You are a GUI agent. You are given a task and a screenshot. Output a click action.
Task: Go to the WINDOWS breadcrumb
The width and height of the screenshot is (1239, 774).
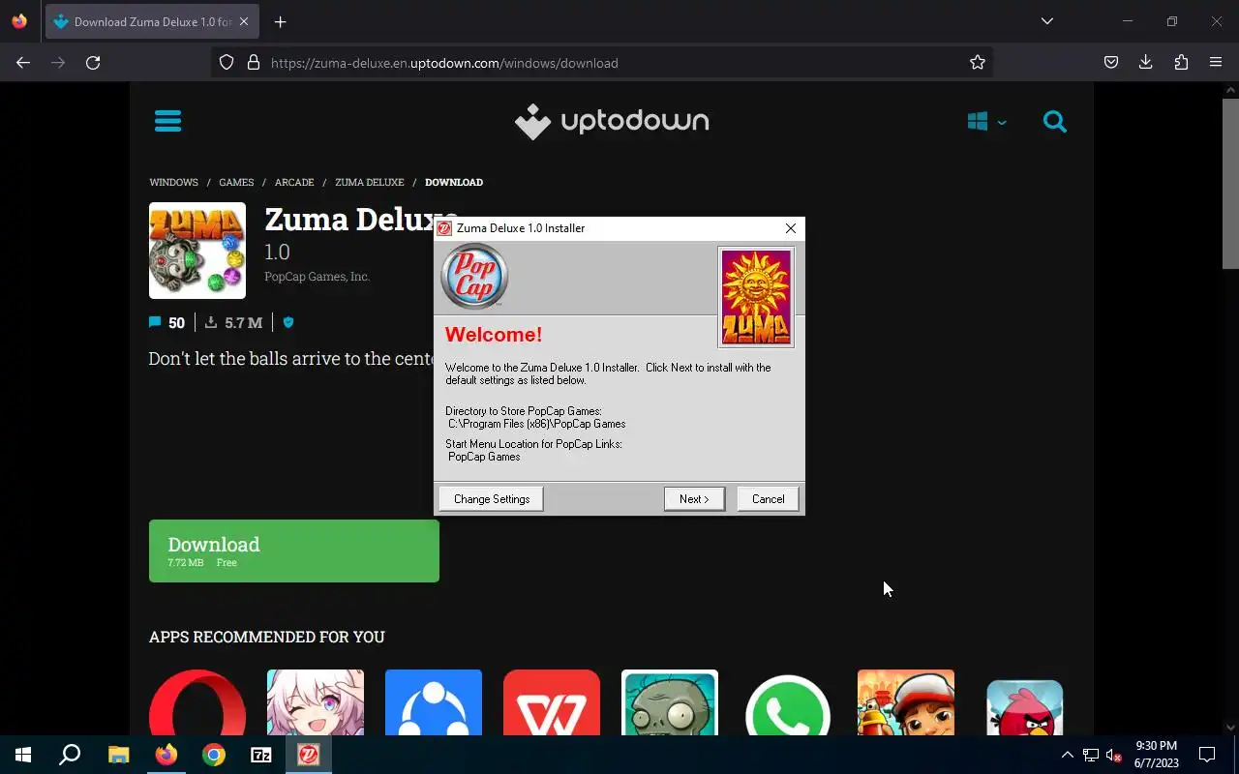173,182
